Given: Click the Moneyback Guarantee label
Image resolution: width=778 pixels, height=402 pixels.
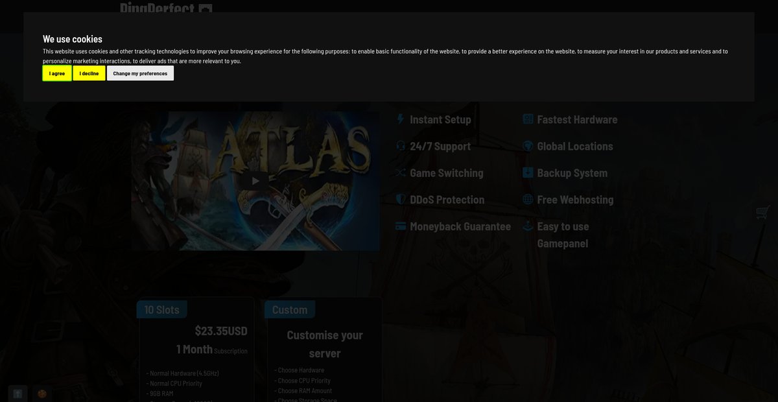Looking at the screenshot, I should coord(460,226).
